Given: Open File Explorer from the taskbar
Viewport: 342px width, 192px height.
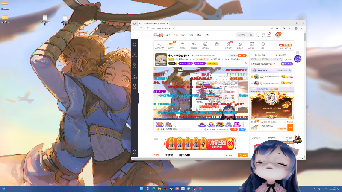Looking at the screenshot, I should (159, 189).
